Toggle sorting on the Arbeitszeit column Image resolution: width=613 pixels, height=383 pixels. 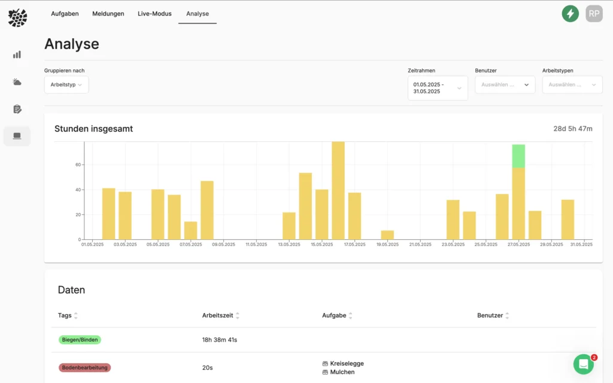point(238,315)
